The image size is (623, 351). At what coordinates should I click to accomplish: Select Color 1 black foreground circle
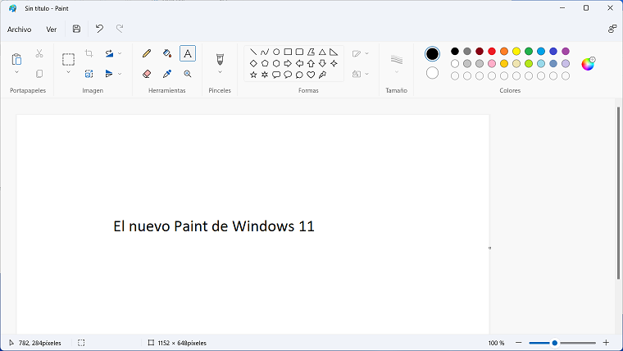tap(432, 54)
